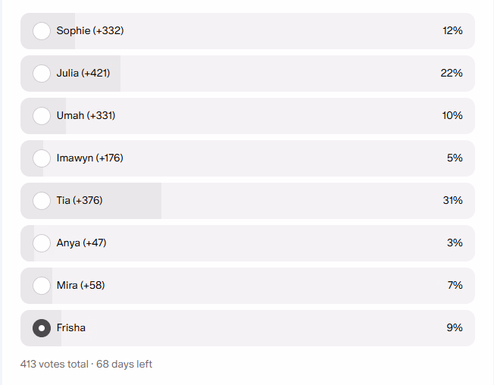Click Umah's 10% result percentage
494x385 pixels.
(452, 116)
